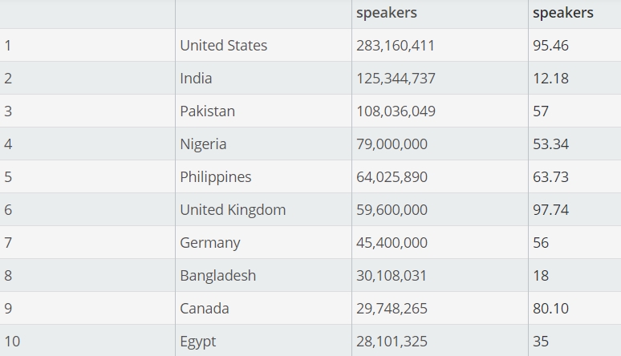
Task: Click the 80.10 percentage value
Action: (x=550, y=309)
